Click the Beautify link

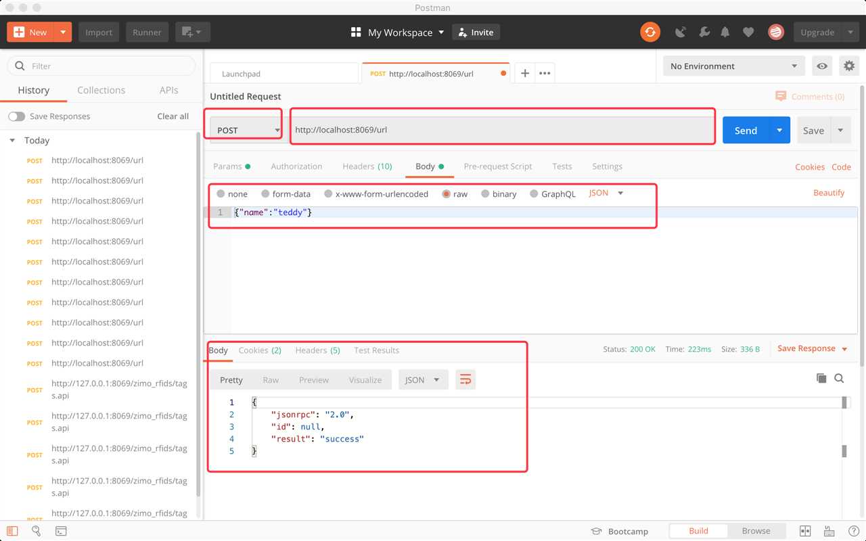pyautogui.click(x=829, y=193)
